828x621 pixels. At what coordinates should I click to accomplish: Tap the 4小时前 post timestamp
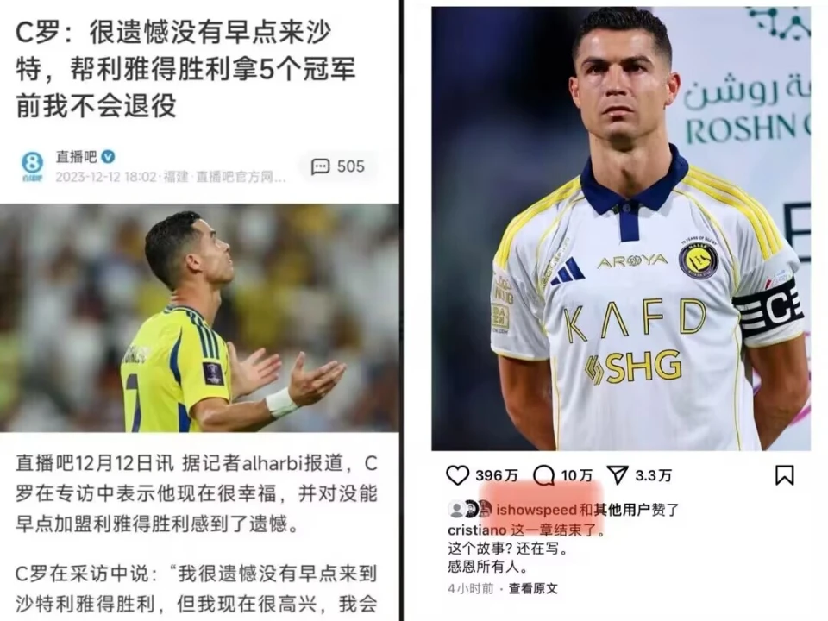click(x=471, y=588)
